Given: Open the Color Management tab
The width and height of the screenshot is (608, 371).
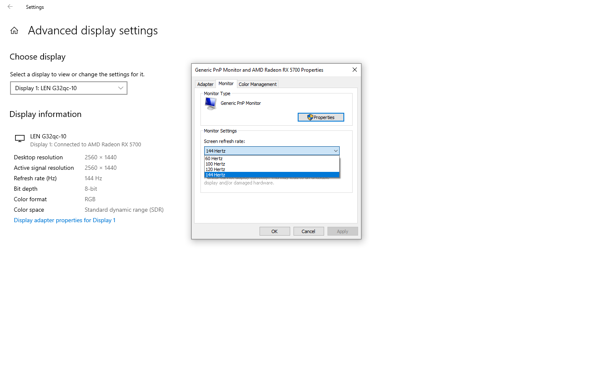Looking at the screenshot, I should 257,84.
